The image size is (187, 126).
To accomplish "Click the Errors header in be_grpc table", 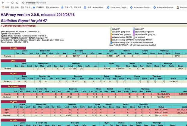I will click(126, 104).
